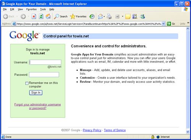The image size is (191, 140).
Task: Click the green Go arrow button
Action: (x=169, y=24)
